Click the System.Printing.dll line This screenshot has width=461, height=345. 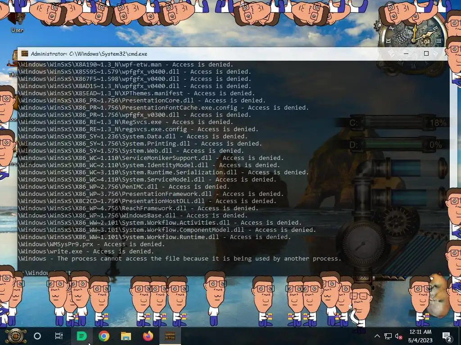[x=140, y=144]
